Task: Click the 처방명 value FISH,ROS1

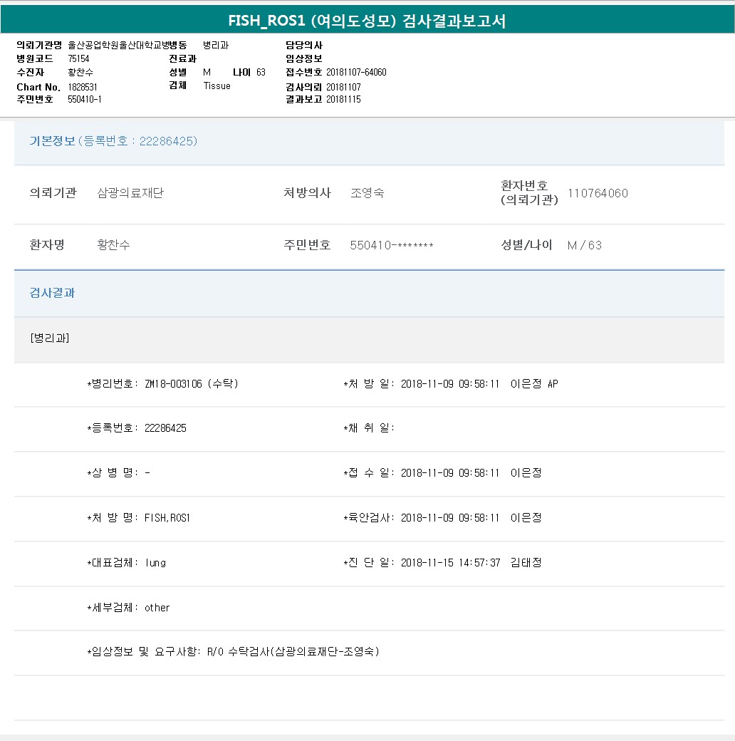Action: point(167,518)
